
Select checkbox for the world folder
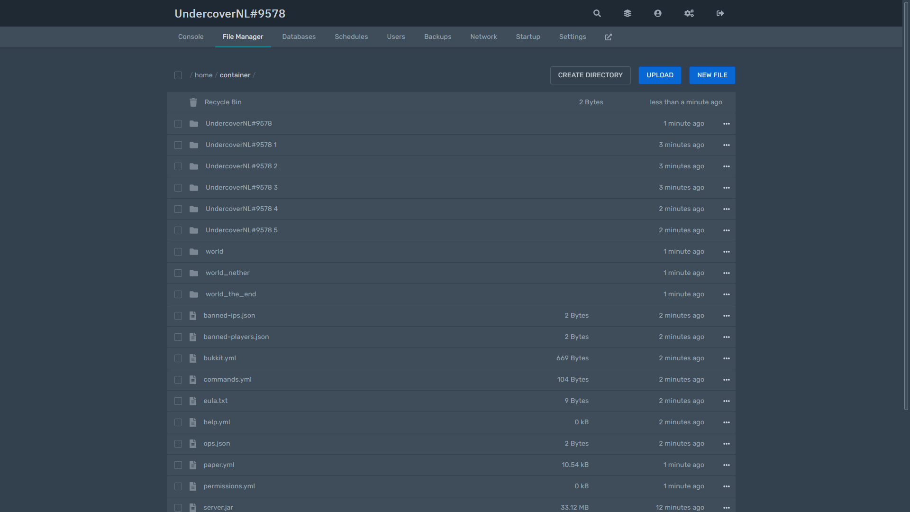(178, 252)
